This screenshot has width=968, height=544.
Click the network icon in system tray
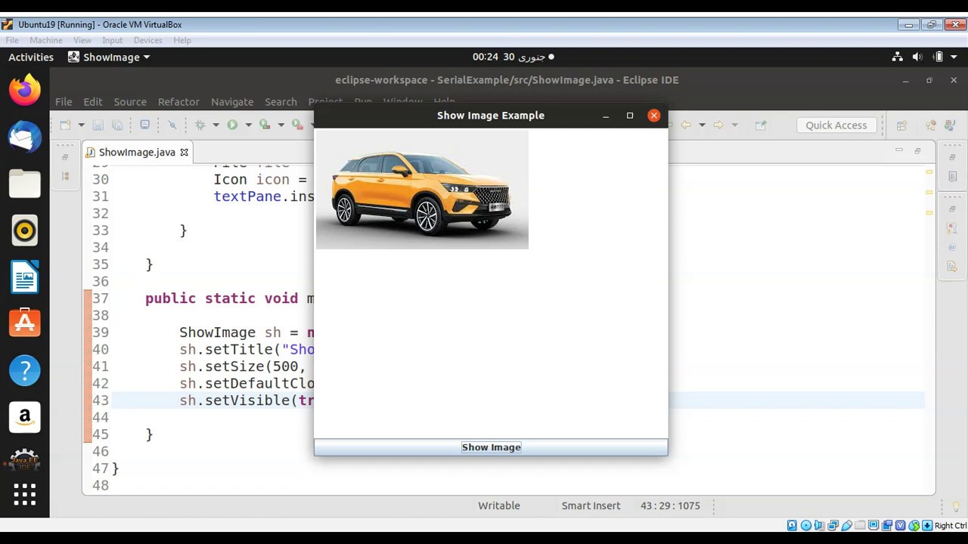click(897, 57)
